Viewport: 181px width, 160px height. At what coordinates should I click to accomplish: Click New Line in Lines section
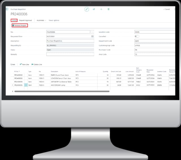(x=25, y=64)
